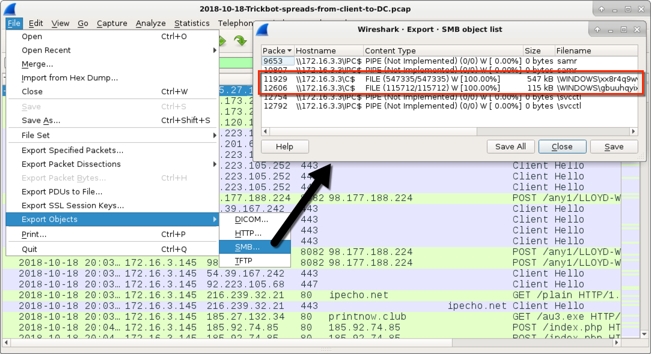
Task: Click the "printnow.club" host cell
Action: pos(367,317)
